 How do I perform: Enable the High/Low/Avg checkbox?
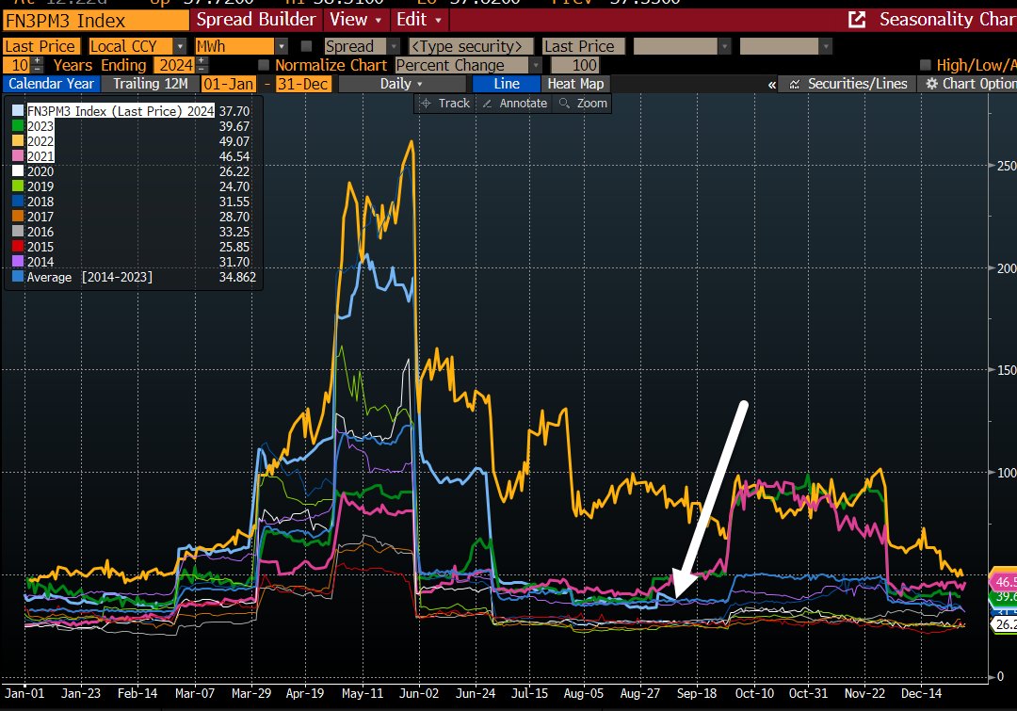click(x=926, y=65)
